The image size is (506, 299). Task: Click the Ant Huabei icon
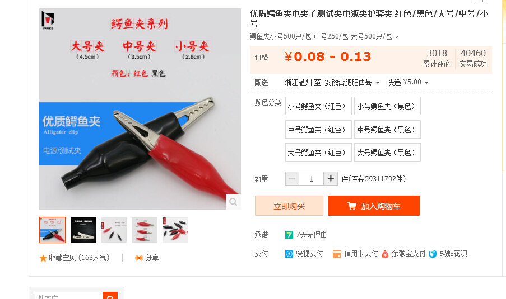pyautogui.click(x=433, y=254)
